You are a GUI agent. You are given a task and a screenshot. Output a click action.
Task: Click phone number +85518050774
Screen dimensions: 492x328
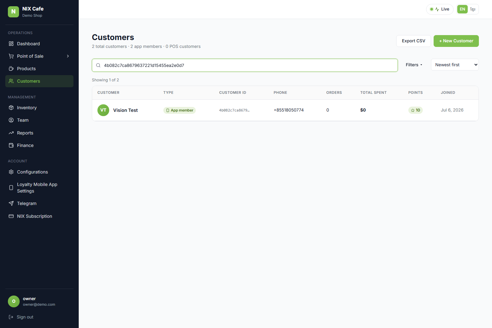(x=289, y=110)
